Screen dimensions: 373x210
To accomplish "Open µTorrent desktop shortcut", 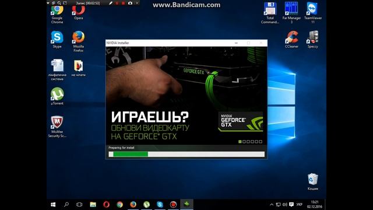I will tap(57, 96).
